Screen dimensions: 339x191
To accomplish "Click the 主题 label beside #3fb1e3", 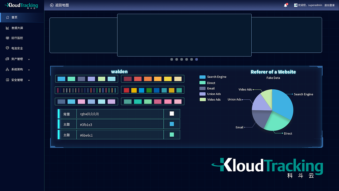I will (x=67, y=124).
